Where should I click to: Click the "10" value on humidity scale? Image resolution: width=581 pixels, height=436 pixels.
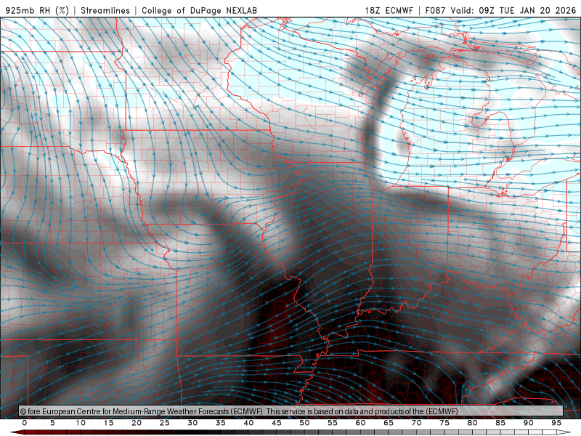(x=81, y=423)
